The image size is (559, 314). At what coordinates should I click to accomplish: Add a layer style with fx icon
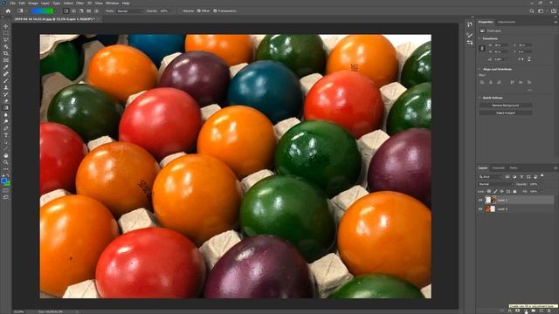pyautogui.click(x=509, y=311)
